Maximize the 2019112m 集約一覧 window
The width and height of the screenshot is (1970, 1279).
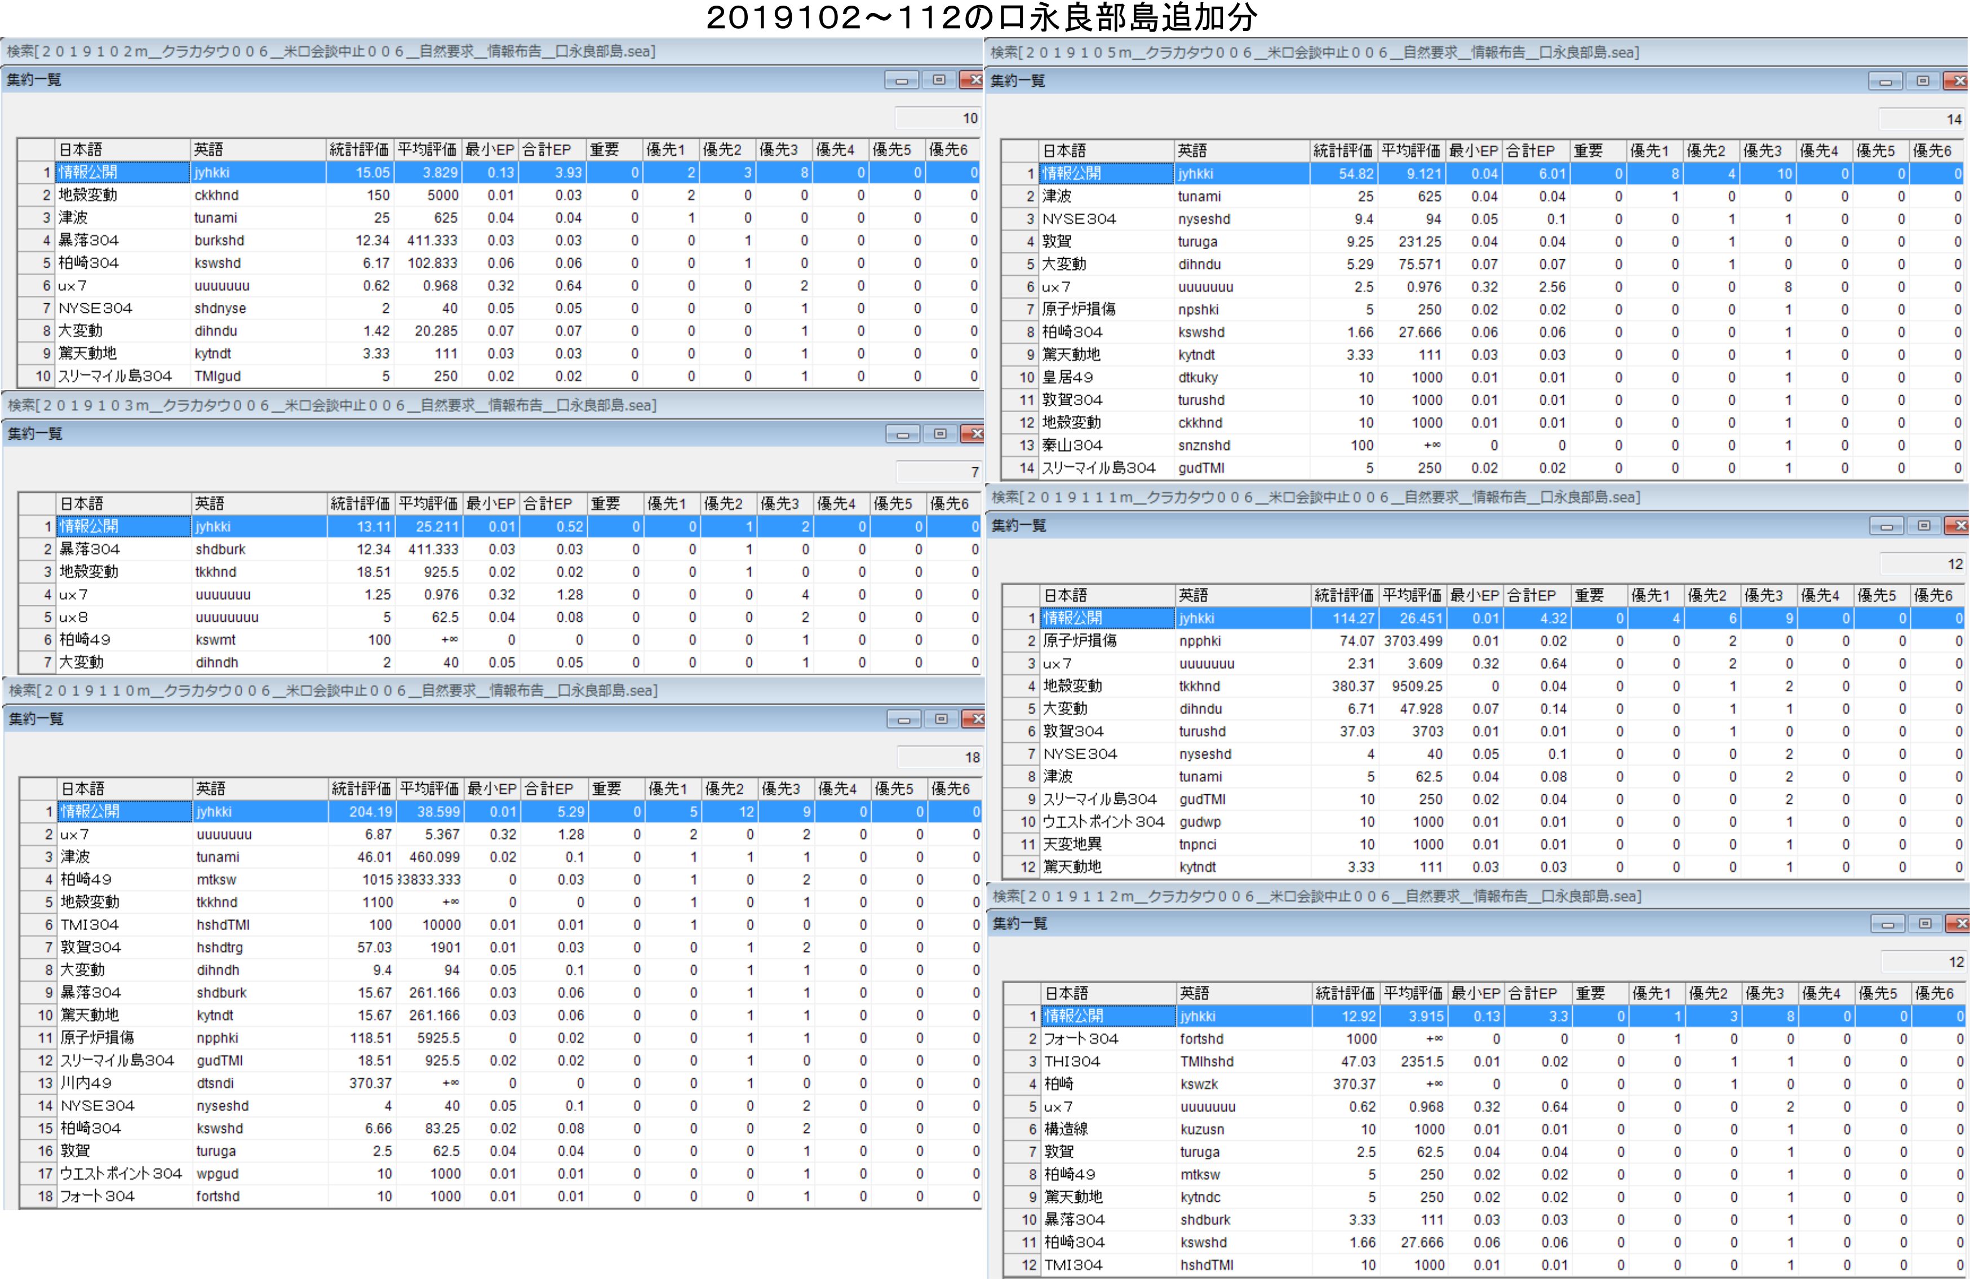pyautogui.click(x=1925, y=924)
